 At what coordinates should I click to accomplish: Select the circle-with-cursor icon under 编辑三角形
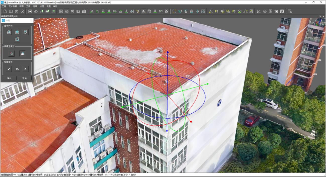(12, 53)
